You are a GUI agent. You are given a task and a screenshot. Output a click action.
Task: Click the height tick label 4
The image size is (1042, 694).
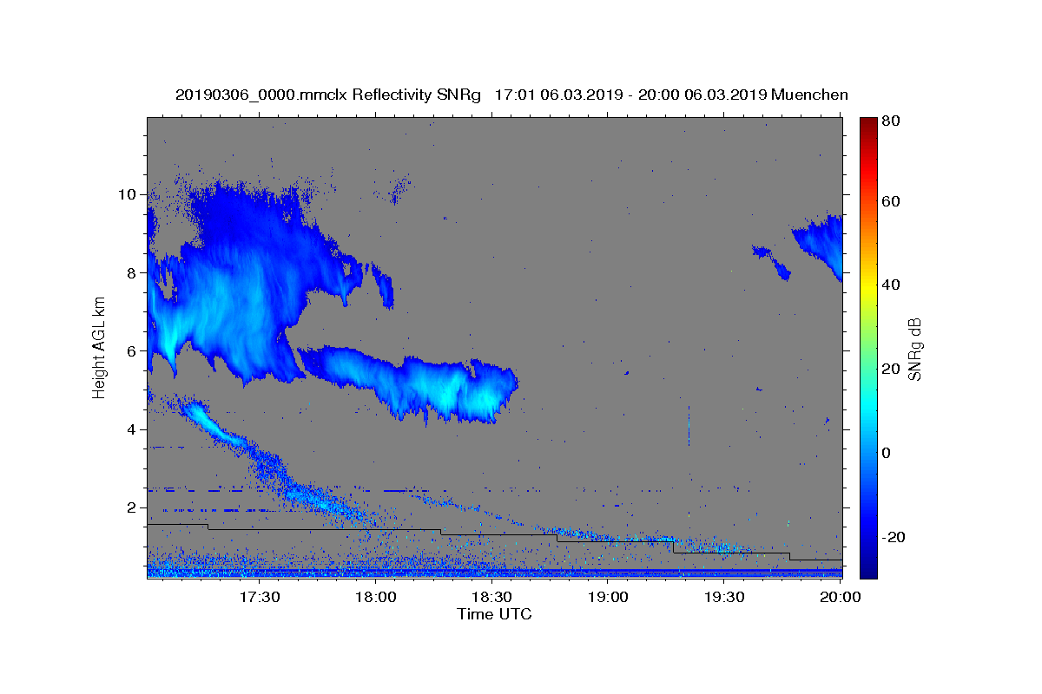132,429
